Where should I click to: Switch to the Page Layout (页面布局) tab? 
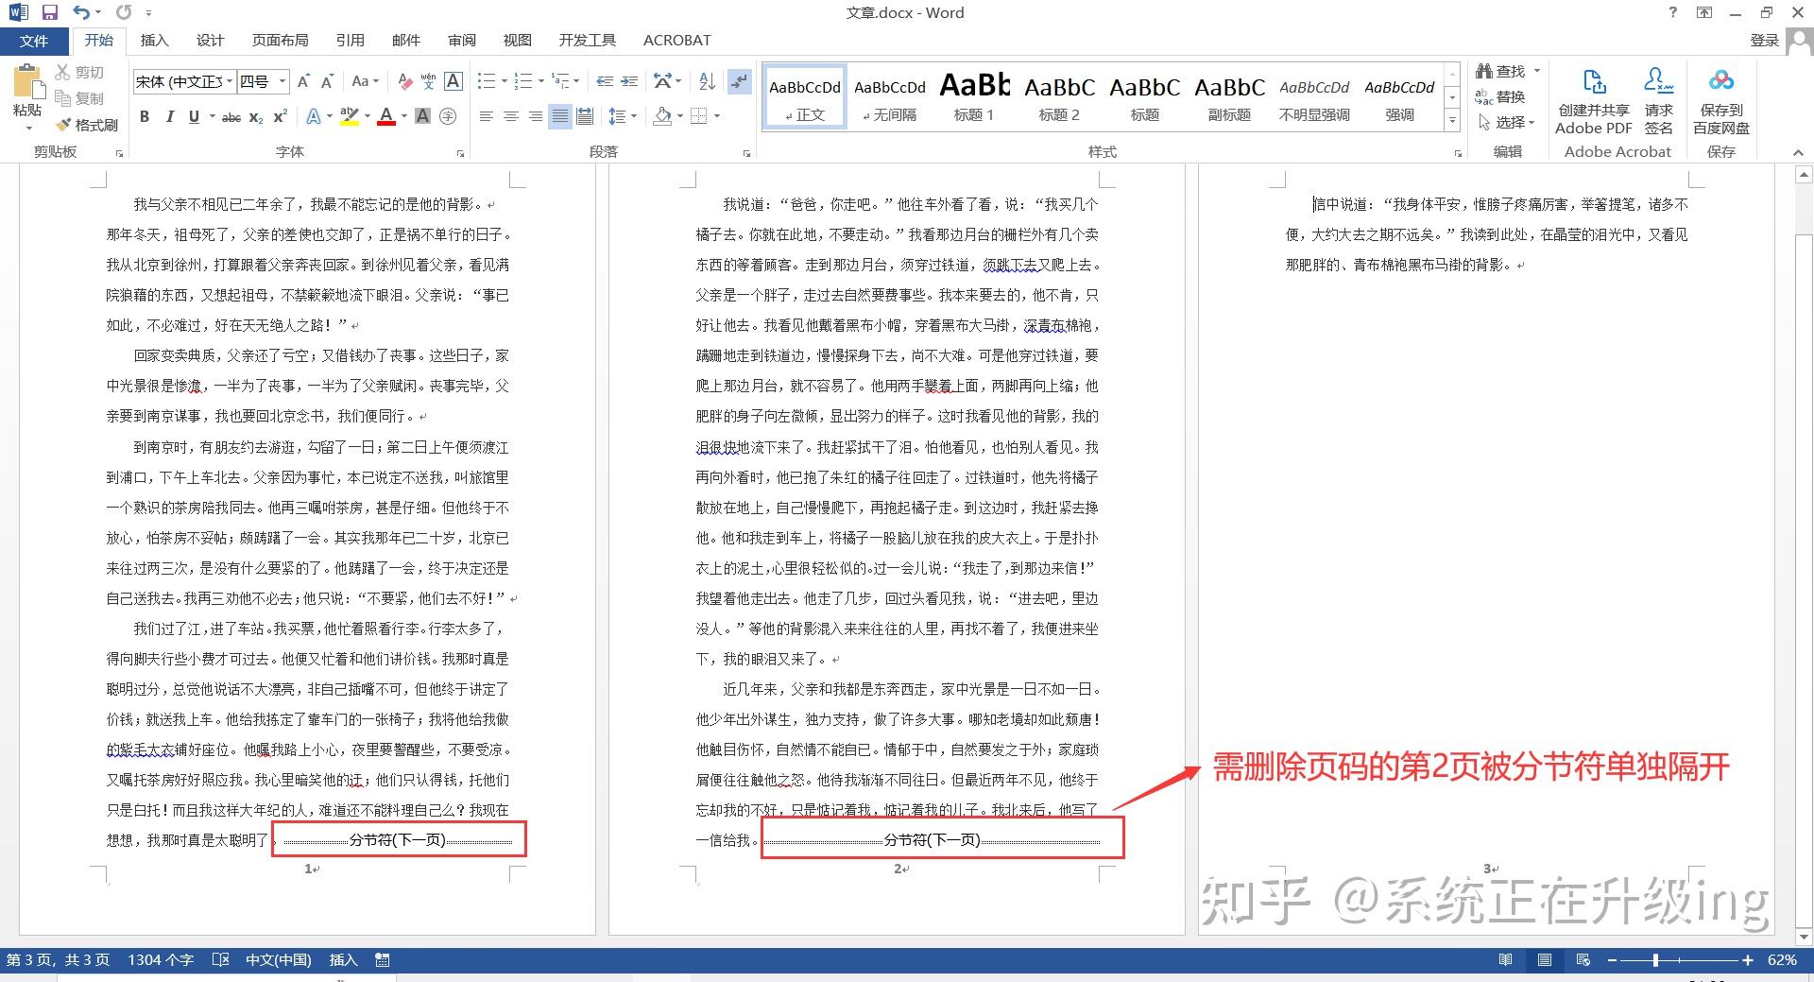click(280, 41)
